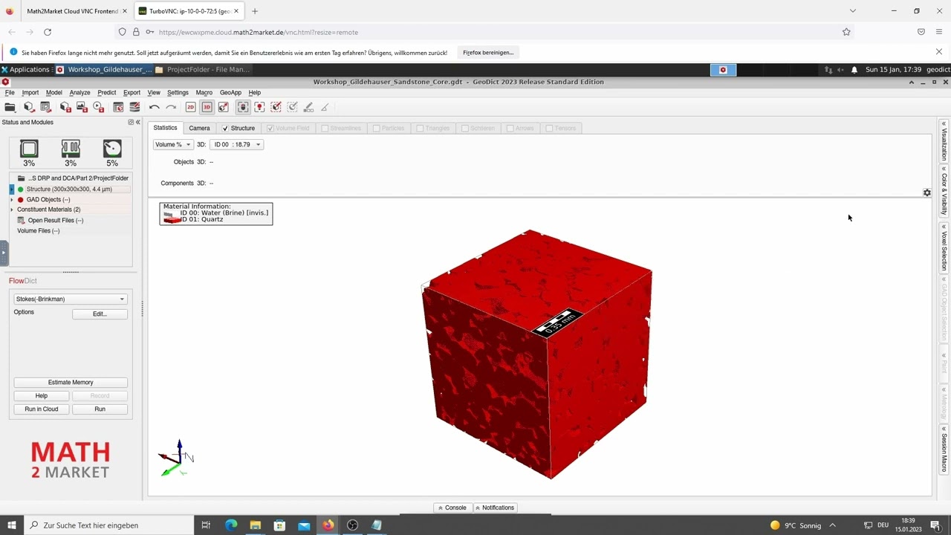Toggle the Streamlines checkbox

pos(325,128)
